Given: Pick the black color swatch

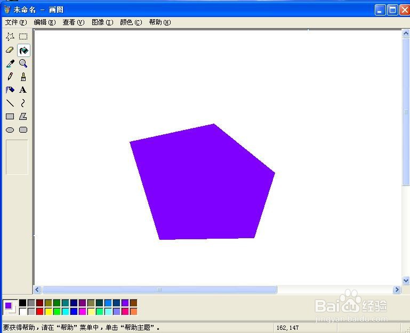Looking at the screenshot, I should 23,303.
